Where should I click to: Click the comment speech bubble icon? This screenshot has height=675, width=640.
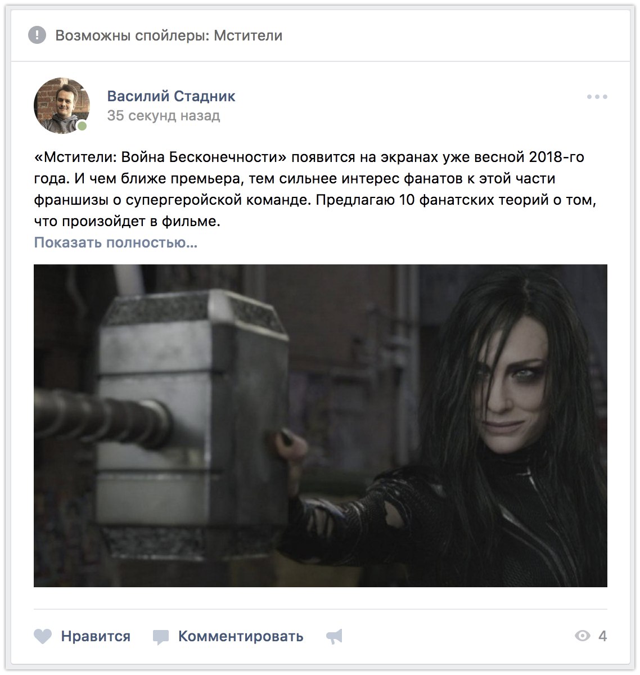pos(161,637)
